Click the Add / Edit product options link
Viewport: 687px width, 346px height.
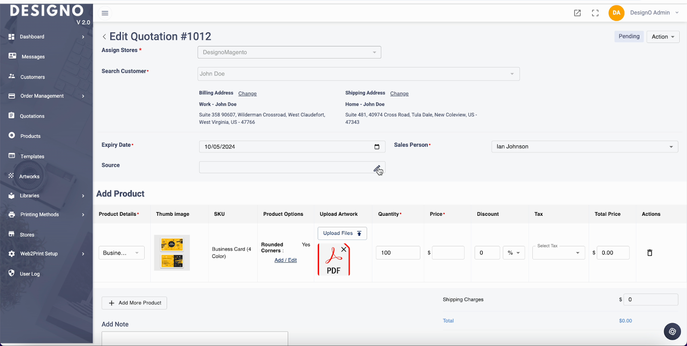pyautogui.click(x=286, y=260)
